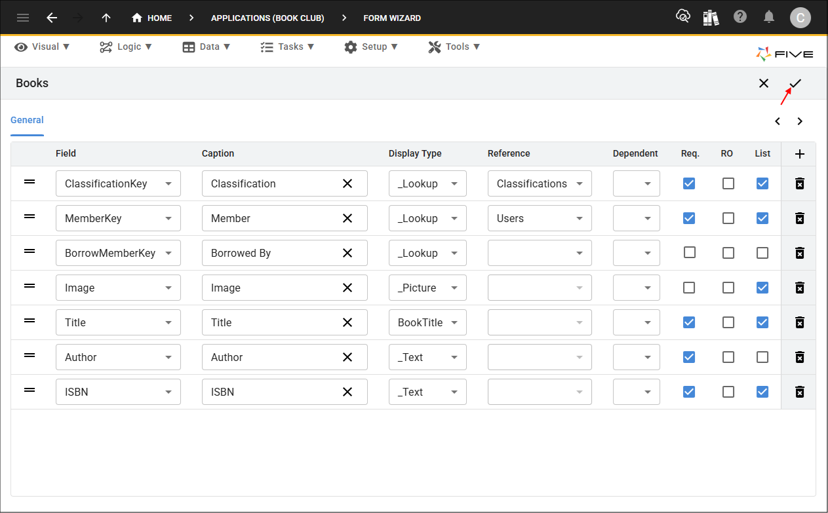Open the Classifications reference dropdown

pyautogui.click(x=540, y=183)
